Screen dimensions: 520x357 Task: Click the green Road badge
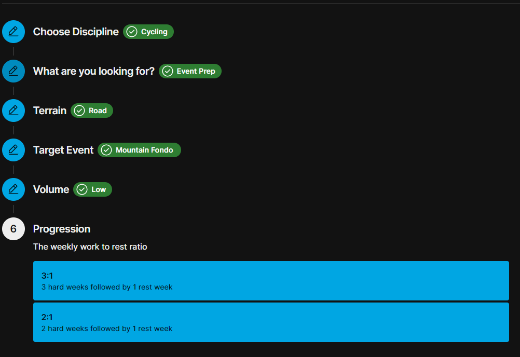(92, 111)
